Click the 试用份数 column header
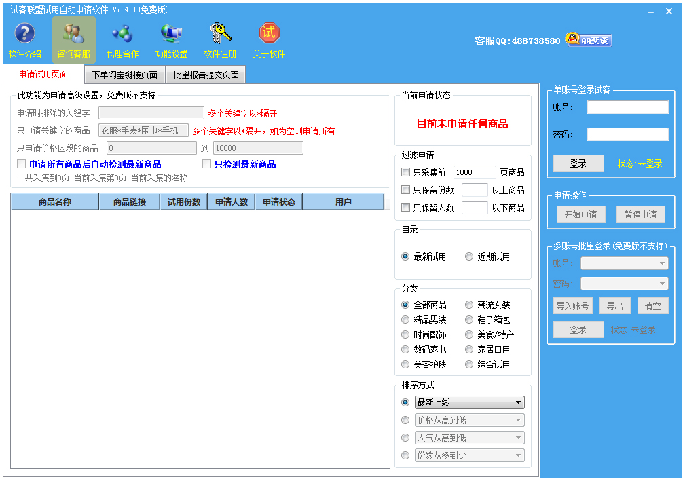This screenshot has width=683, height=479. coord(184,202)
